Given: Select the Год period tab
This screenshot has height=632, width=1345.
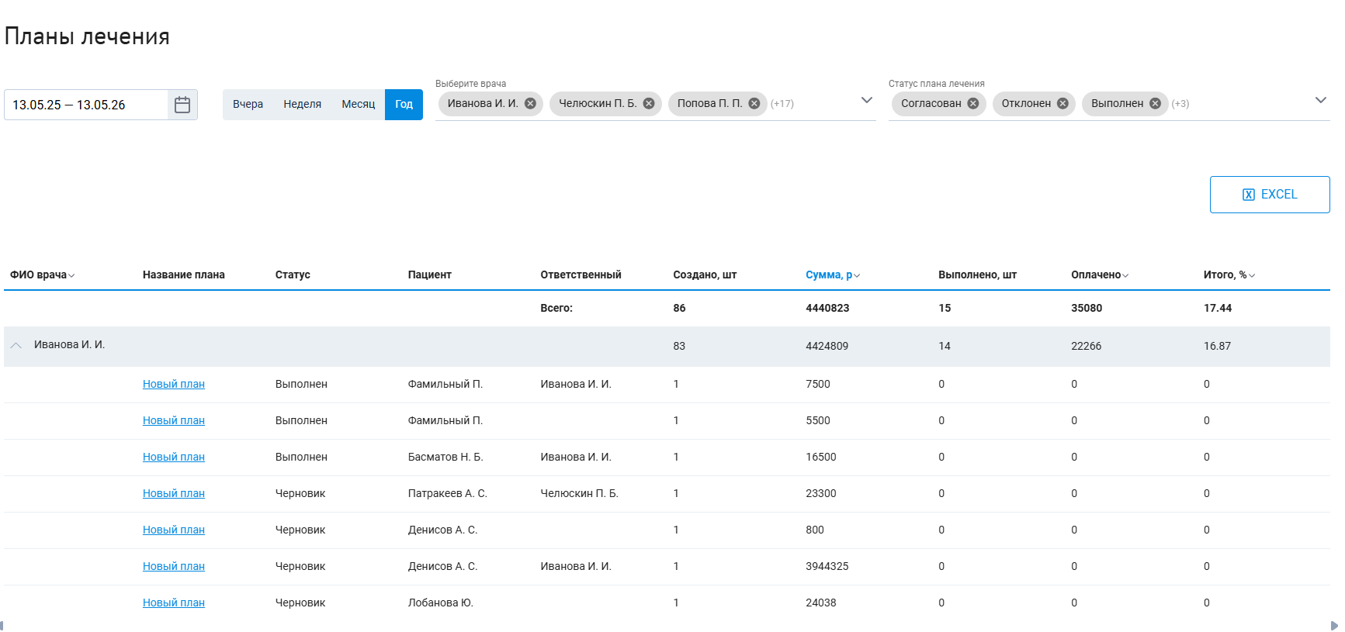Looking at the screenshot, I should (404, 105).
